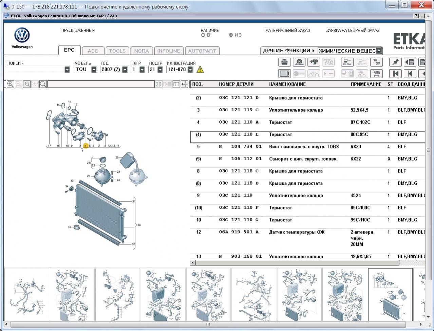Image resolution: width=434 pixels, height=331 pixels.
Task: Open the ГОД 2007 (7) dropdown
Action: [x=125, y=70]
